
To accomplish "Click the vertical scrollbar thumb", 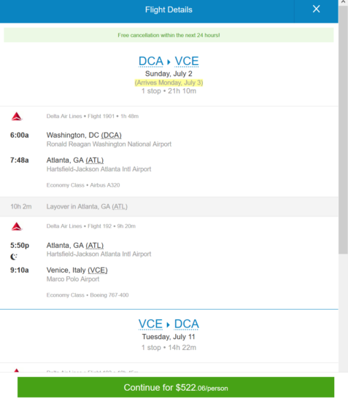I will coord(343,130).
